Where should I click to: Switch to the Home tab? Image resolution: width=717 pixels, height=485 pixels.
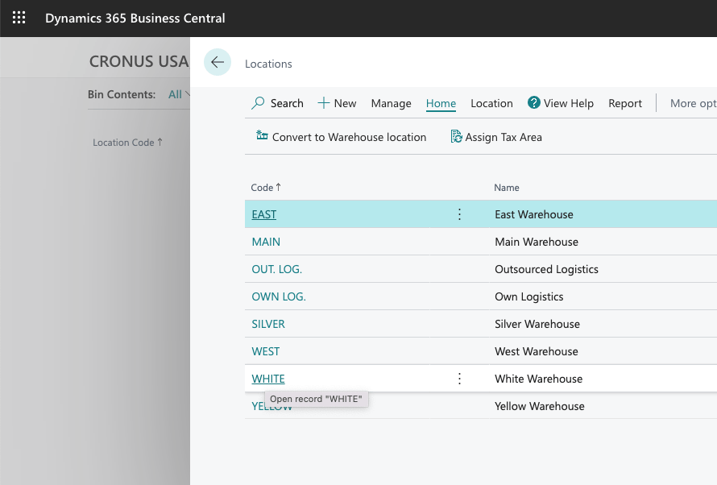(441, 103)
